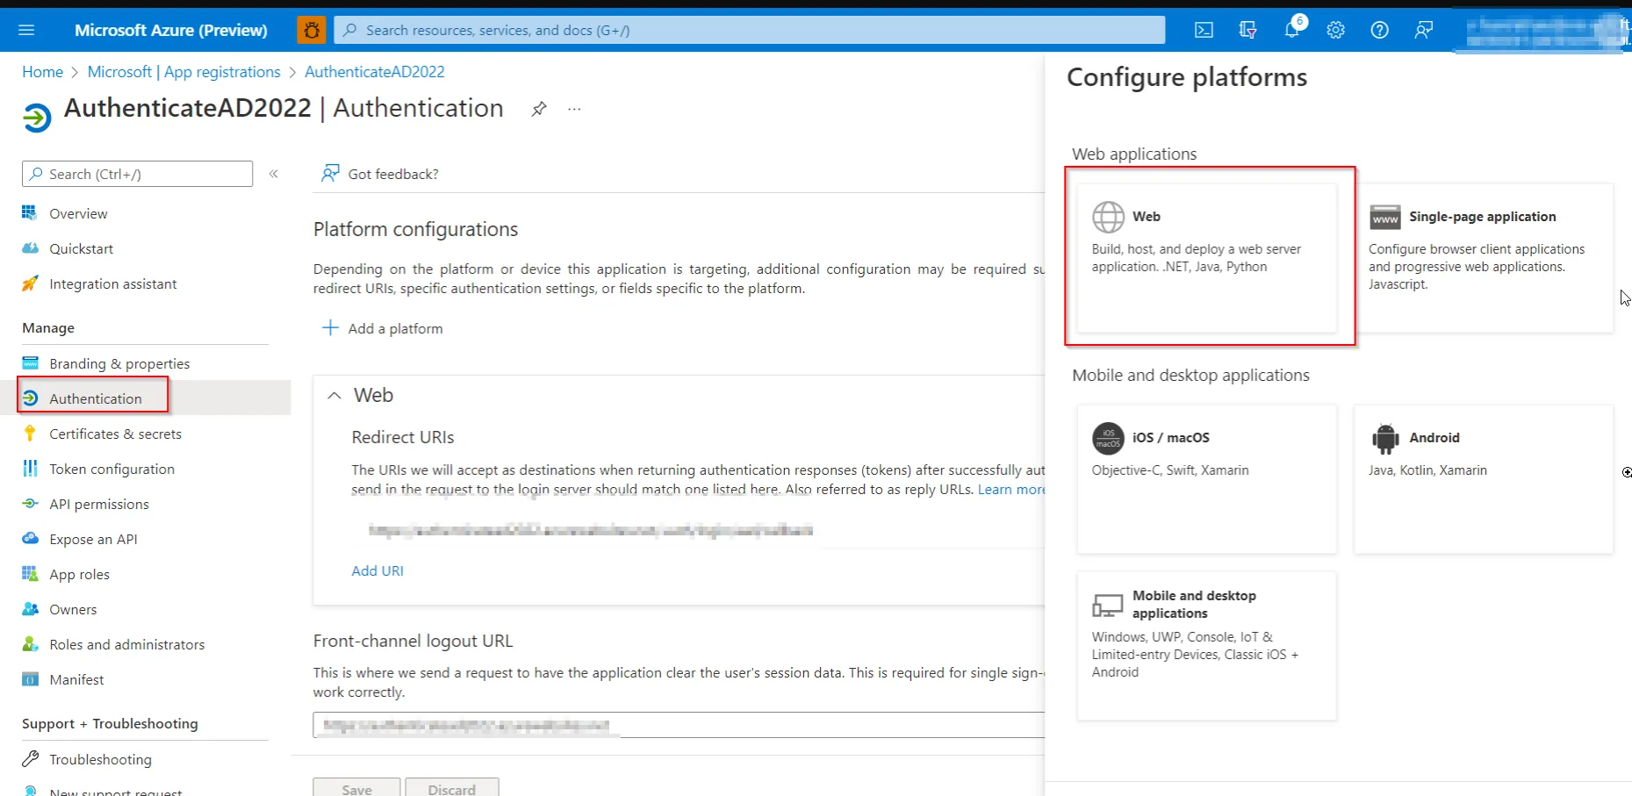The image size is (1632, 796).
Task: Click the Overview icon in sidebar
Action: pos(30,213)
